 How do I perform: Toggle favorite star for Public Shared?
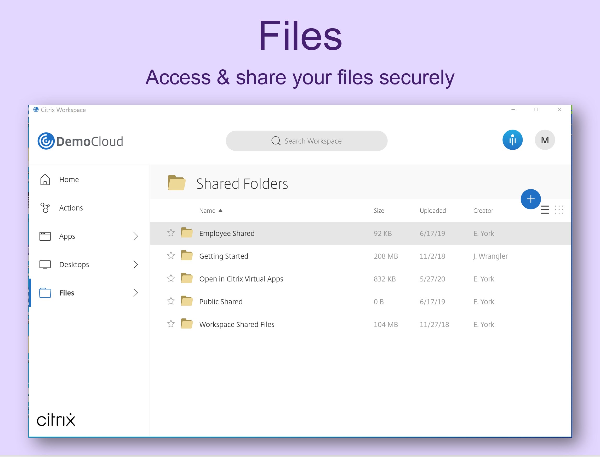[171, 301]
